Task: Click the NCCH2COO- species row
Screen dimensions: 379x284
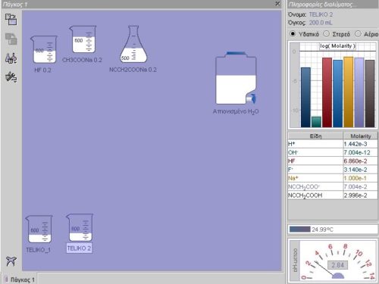Action: (x=333, y=187)
